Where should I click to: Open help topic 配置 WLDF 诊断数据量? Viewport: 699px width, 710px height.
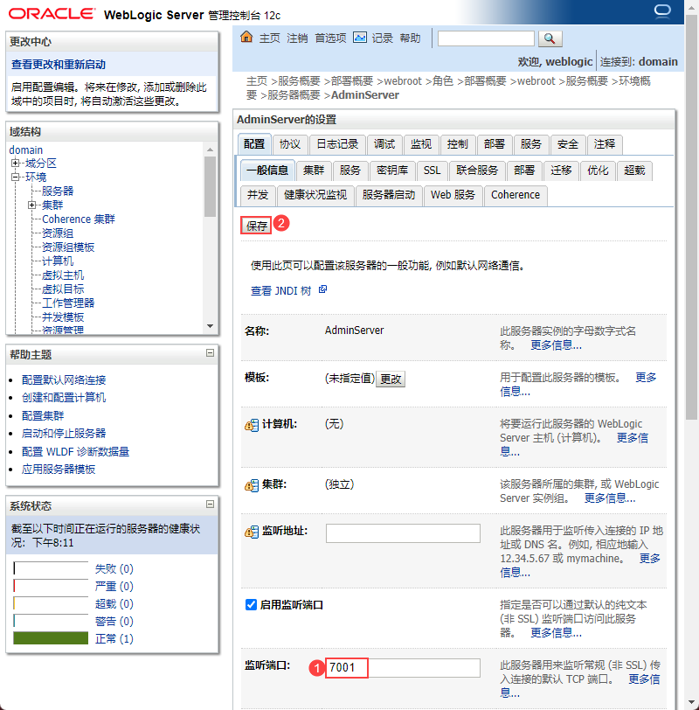pos(75,451)
